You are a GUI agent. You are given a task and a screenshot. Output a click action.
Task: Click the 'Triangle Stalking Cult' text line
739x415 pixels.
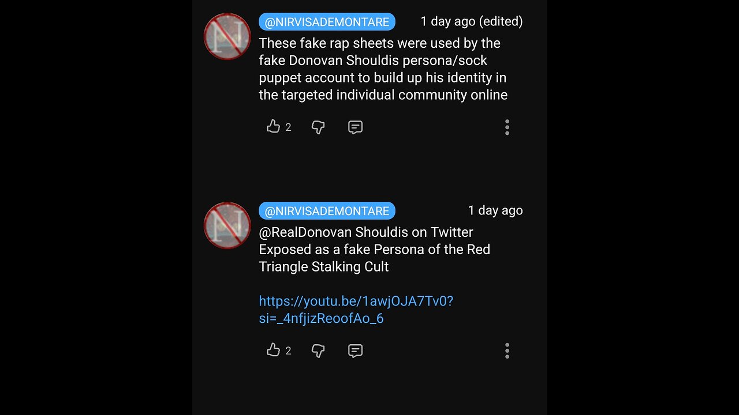(x=323, y=267)
